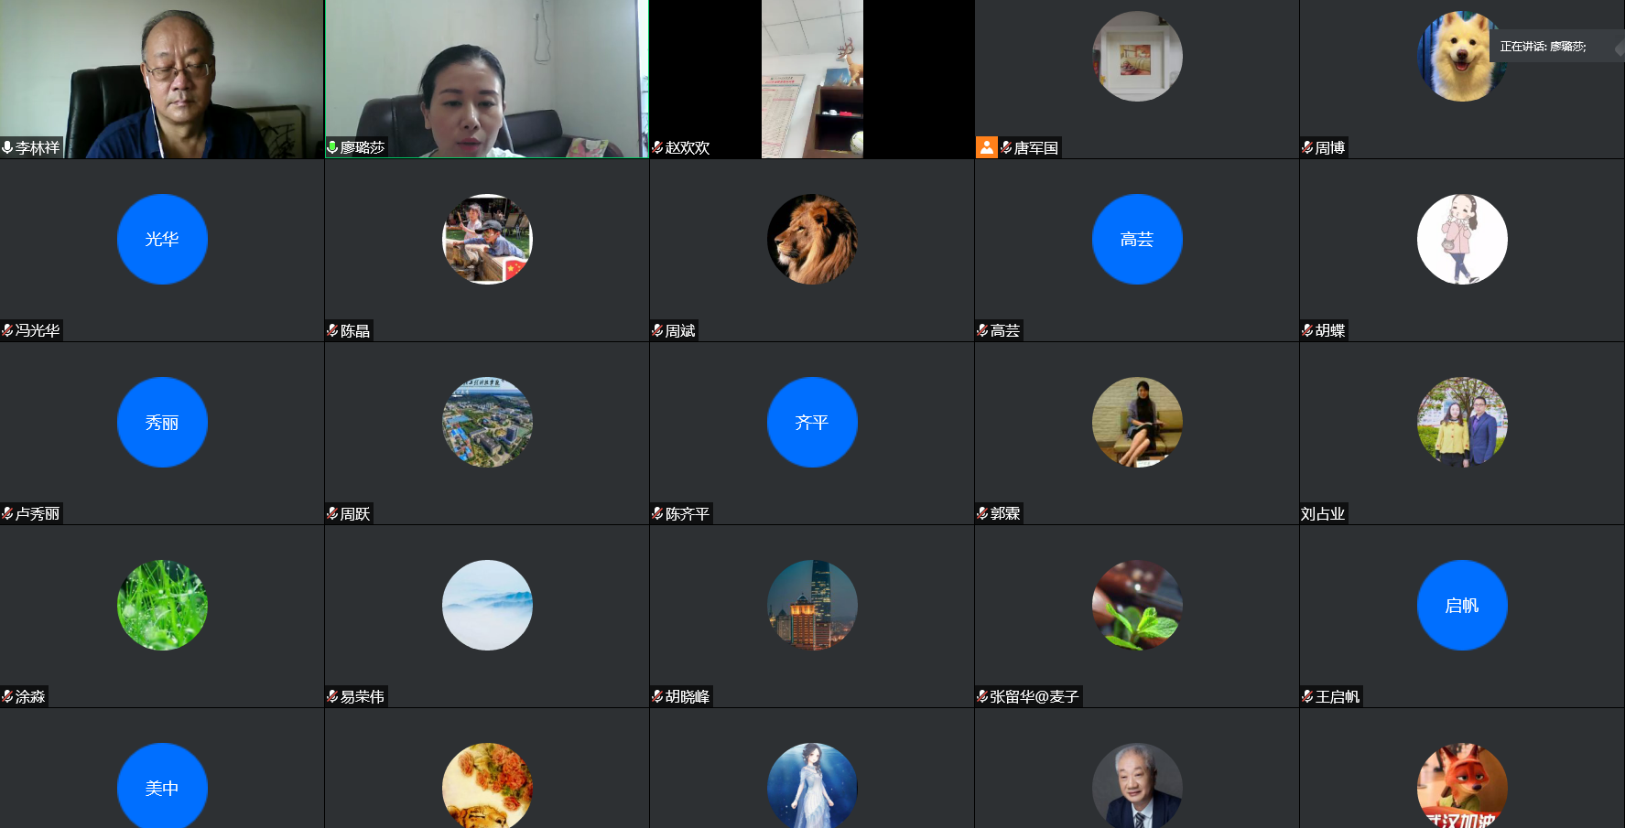Click the muted mic icon beside 胡蝶
Image resolution: width=1625 pixels, height=828 pixels.
coord(1307,330)
